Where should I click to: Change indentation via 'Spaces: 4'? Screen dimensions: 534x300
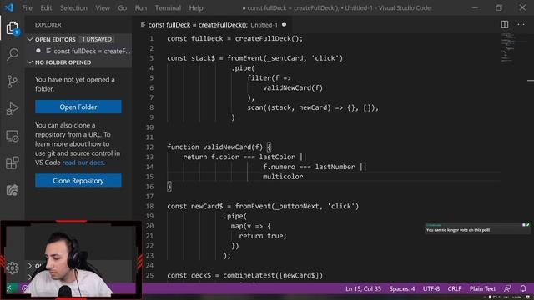click(402, 288)
